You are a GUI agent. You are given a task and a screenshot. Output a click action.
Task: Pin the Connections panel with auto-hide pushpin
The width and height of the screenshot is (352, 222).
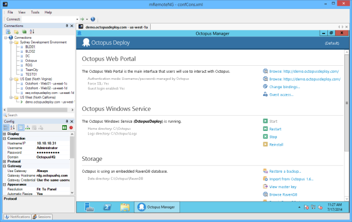(67, 26)
